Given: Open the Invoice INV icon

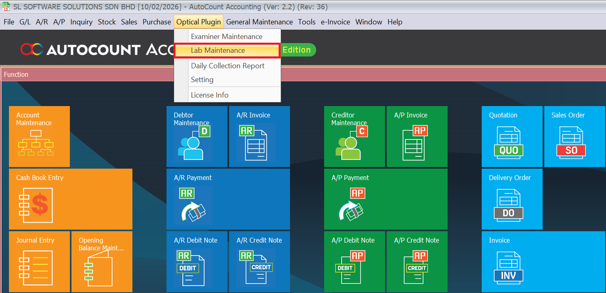Looking at the screenshot, I should click(x=509, y=267).
